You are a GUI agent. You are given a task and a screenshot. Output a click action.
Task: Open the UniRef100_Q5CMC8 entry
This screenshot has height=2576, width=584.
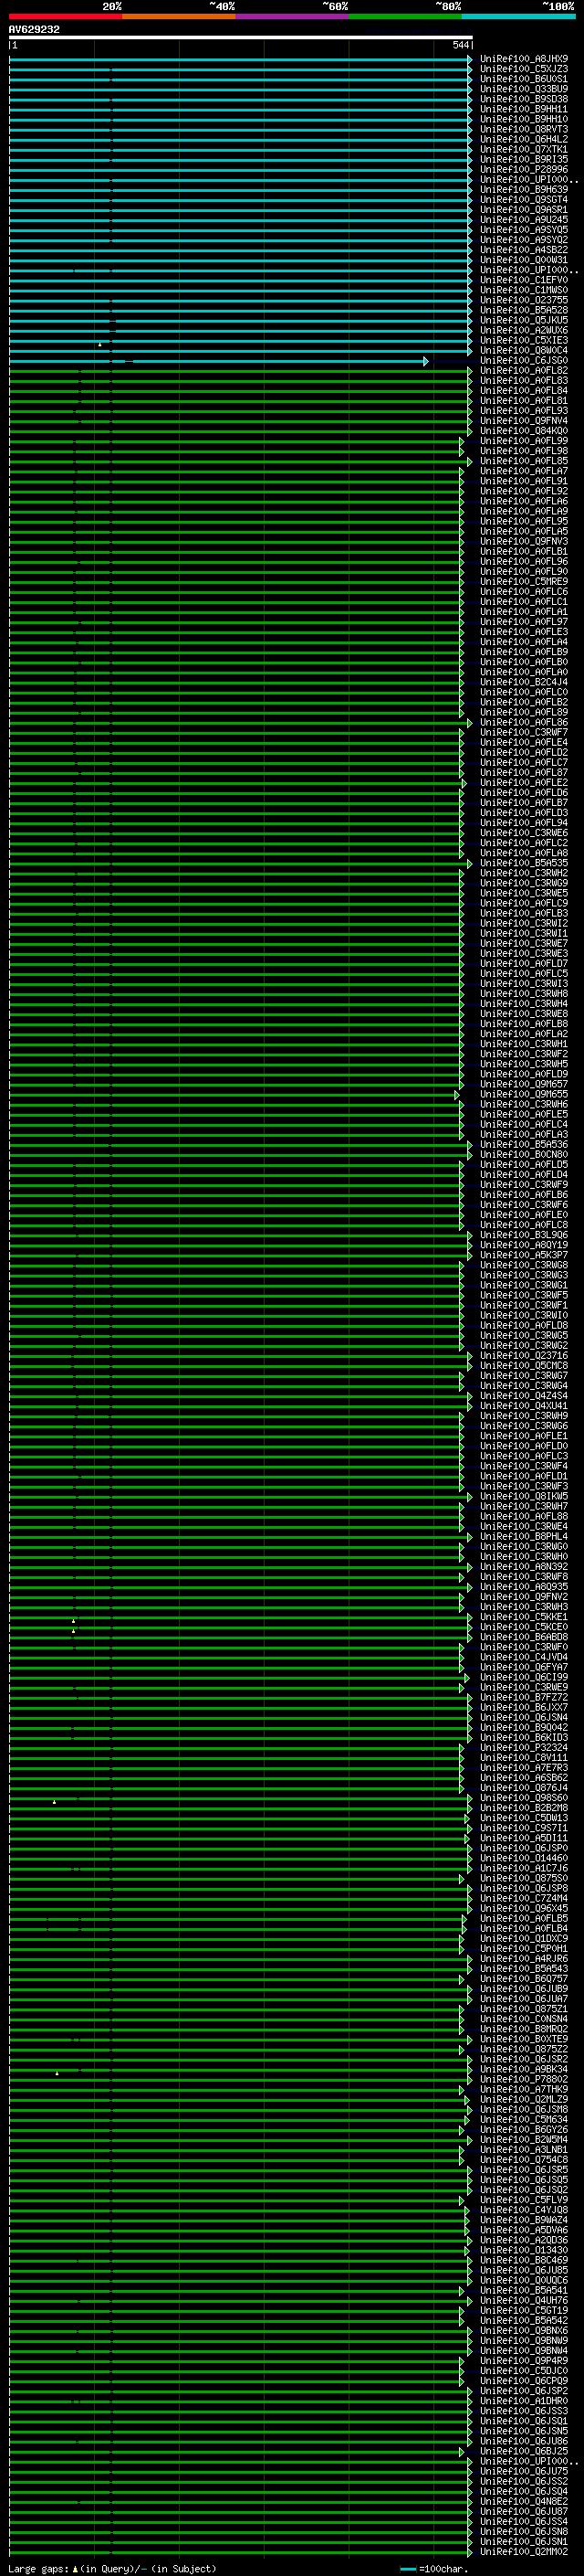[x=524, y=1365]
